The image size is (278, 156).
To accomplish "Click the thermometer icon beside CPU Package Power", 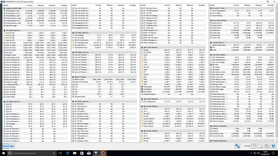I will pos(73,42).
